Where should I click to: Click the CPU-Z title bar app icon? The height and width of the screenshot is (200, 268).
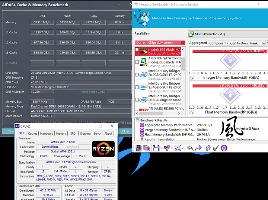tap(17, 126)
